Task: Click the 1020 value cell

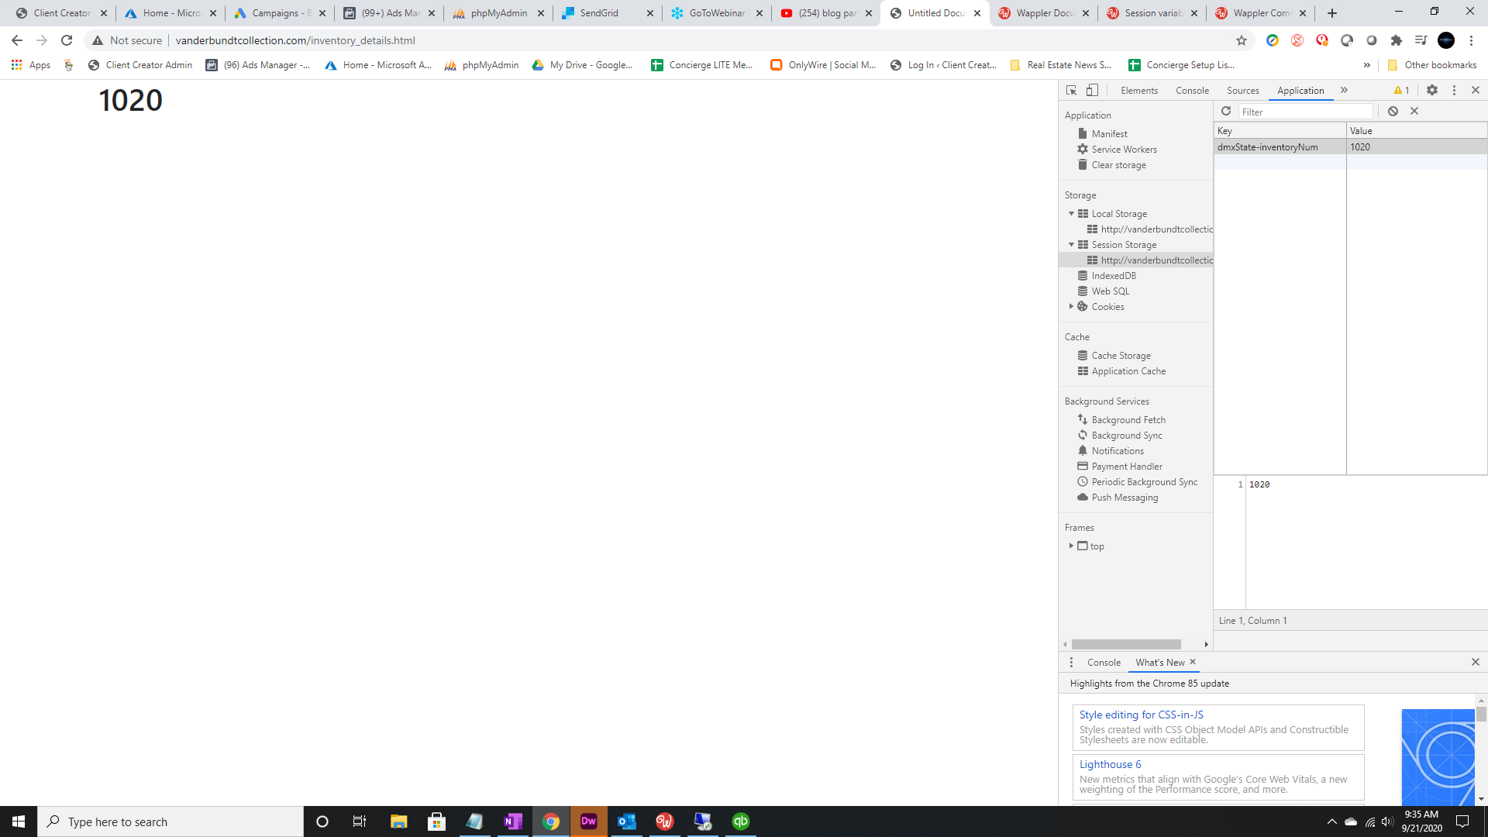Action: pyautogui.click(x=1417, y=147)
